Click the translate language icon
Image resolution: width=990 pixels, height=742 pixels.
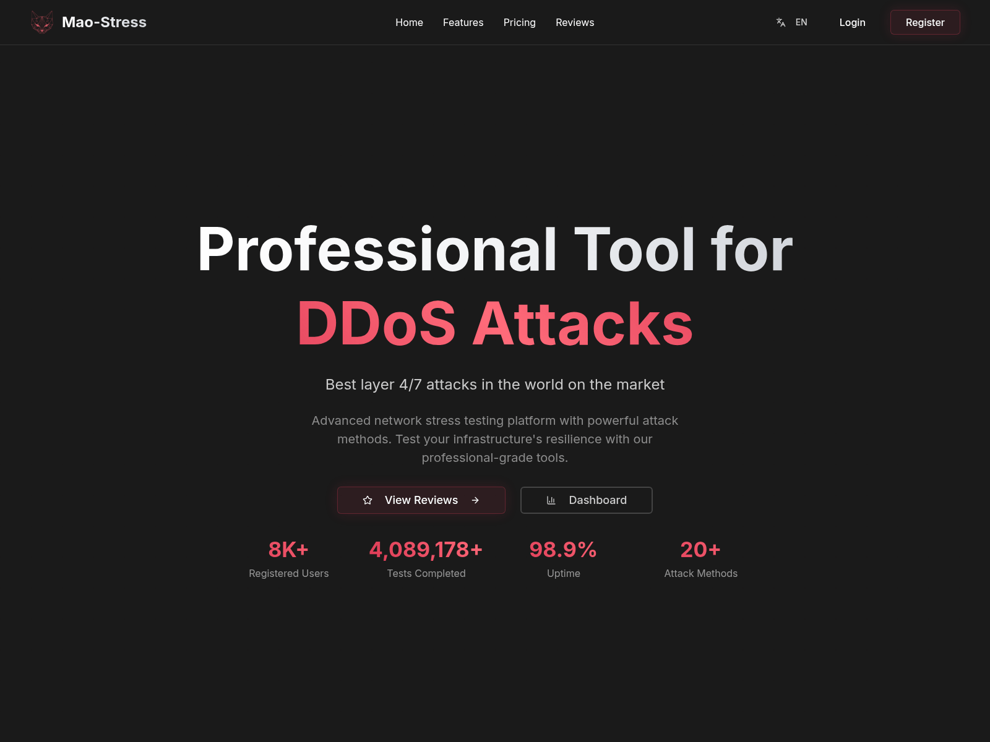click(781, 22)
